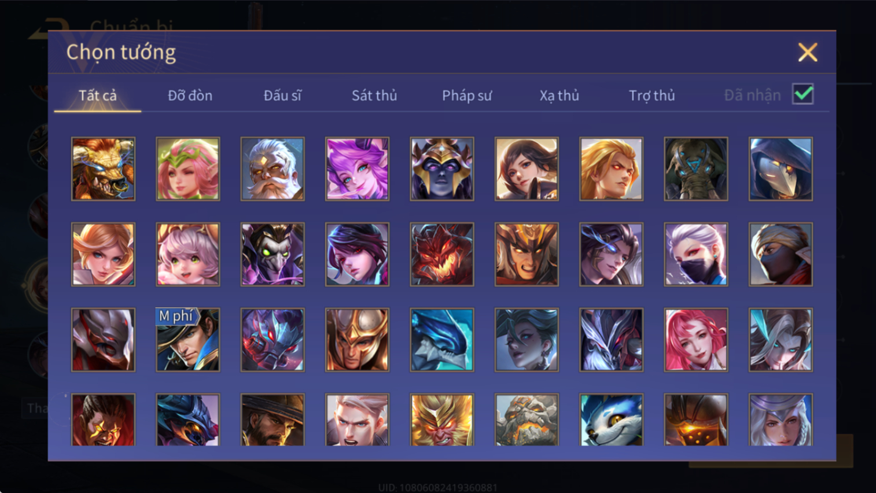
Task: Choose the masked silver-haired ninja hero
Action: tap(696, 254)
